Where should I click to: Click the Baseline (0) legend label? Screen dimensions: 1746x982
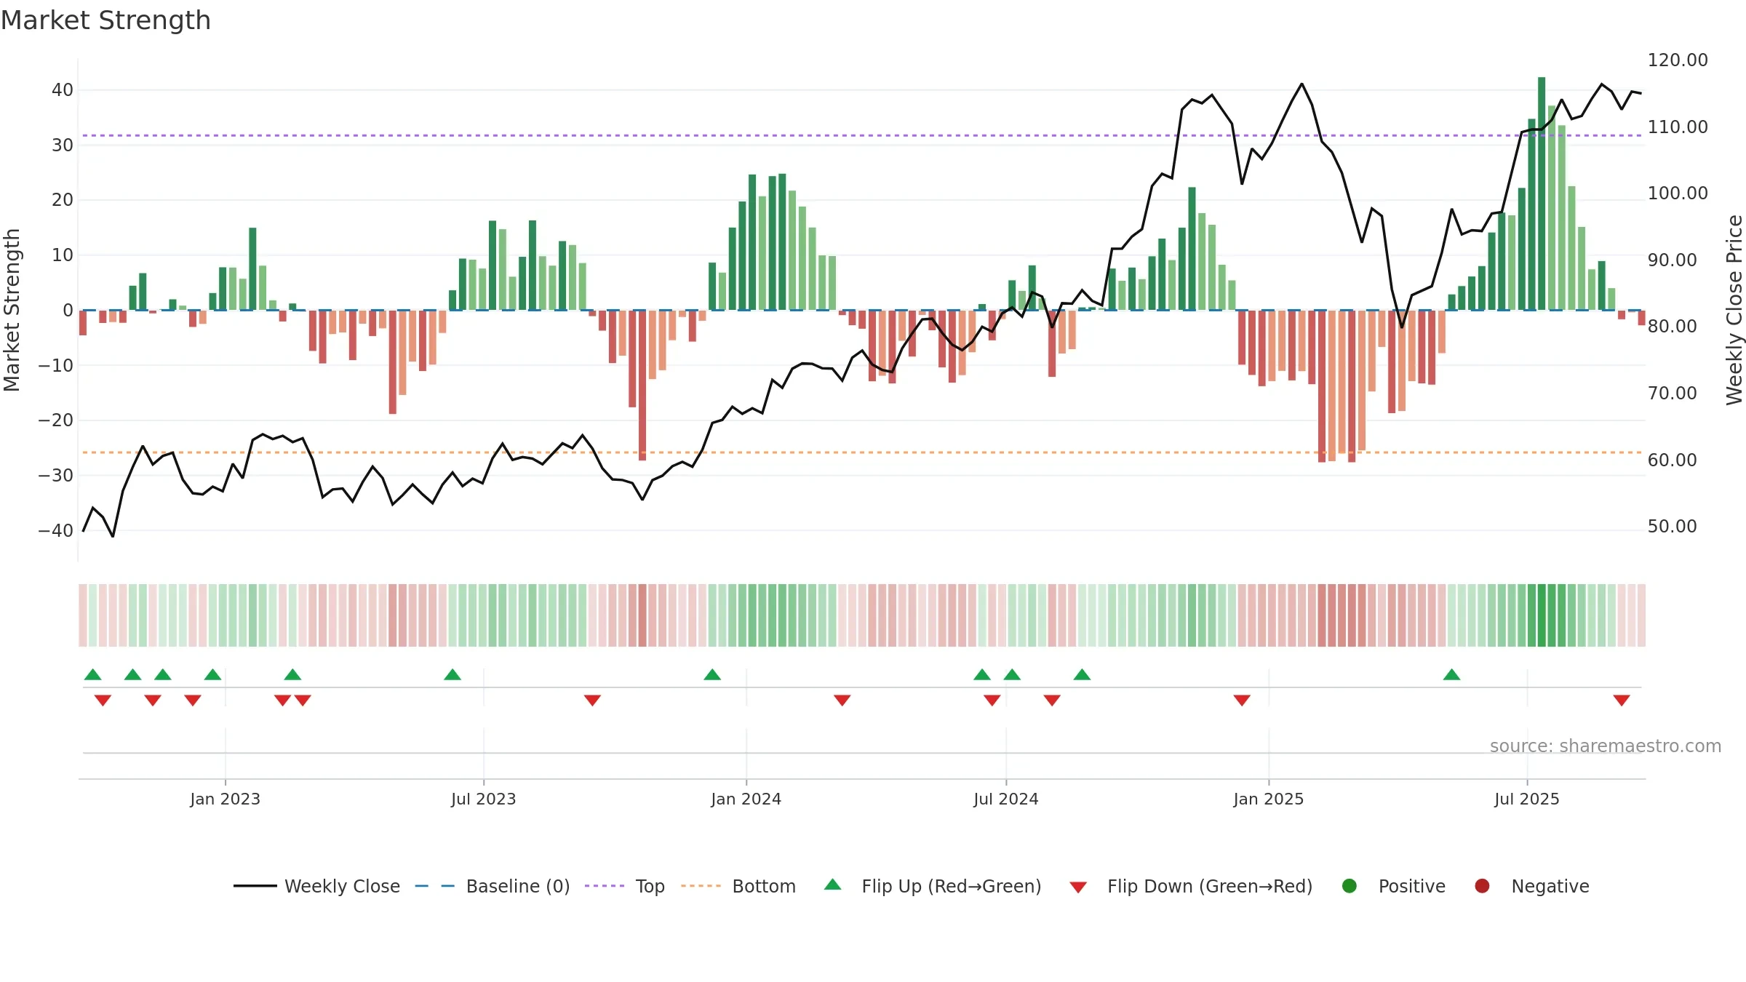[518, 886]
